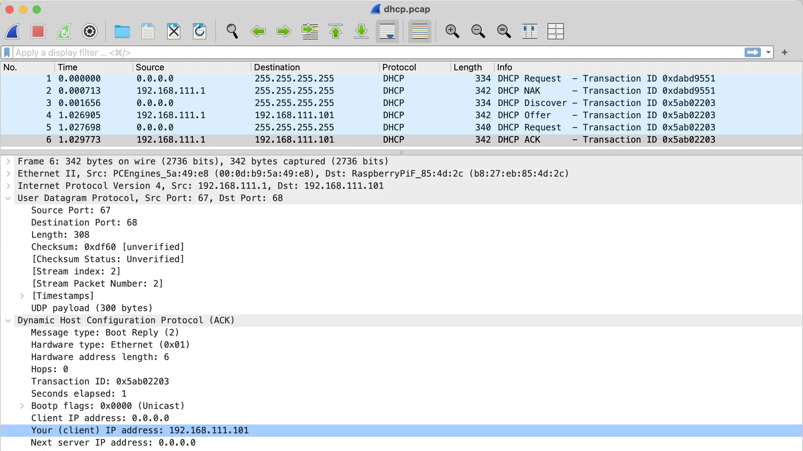Expand Ethernet II details
Viewport: 803px width, 451px height.
click(8, 173)
